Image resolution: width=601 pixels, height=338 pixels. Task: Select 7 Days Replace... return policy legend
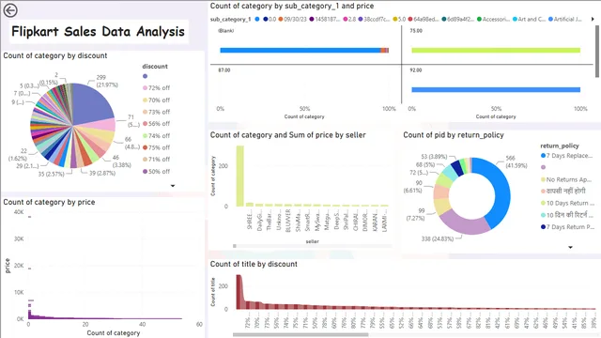(566, 156)
